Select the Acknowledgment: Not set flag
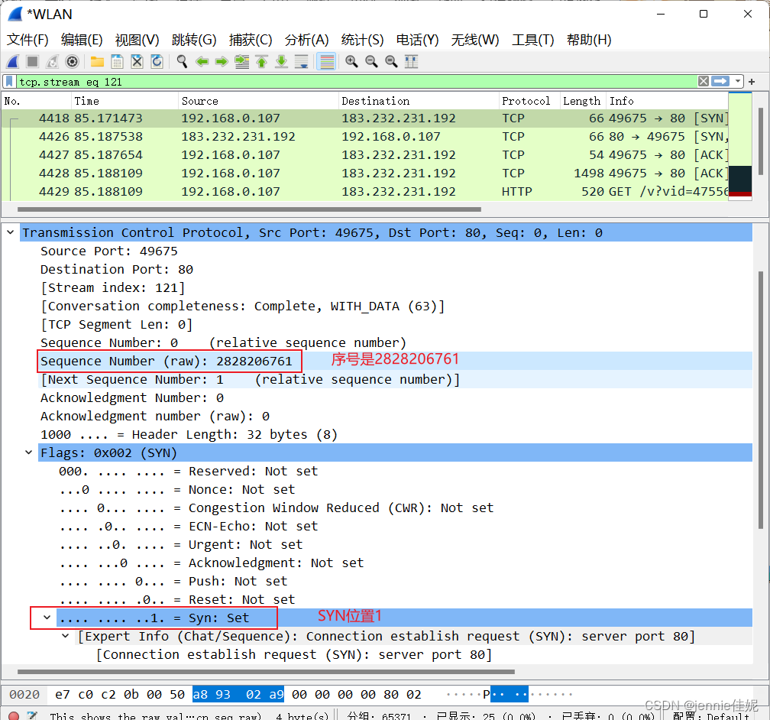 [212, 563]
